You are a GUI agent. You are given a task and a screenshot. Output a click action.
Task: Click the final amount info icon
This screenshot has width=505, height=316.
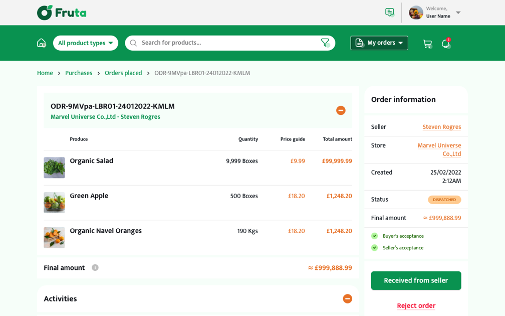(x=95, y=268)
